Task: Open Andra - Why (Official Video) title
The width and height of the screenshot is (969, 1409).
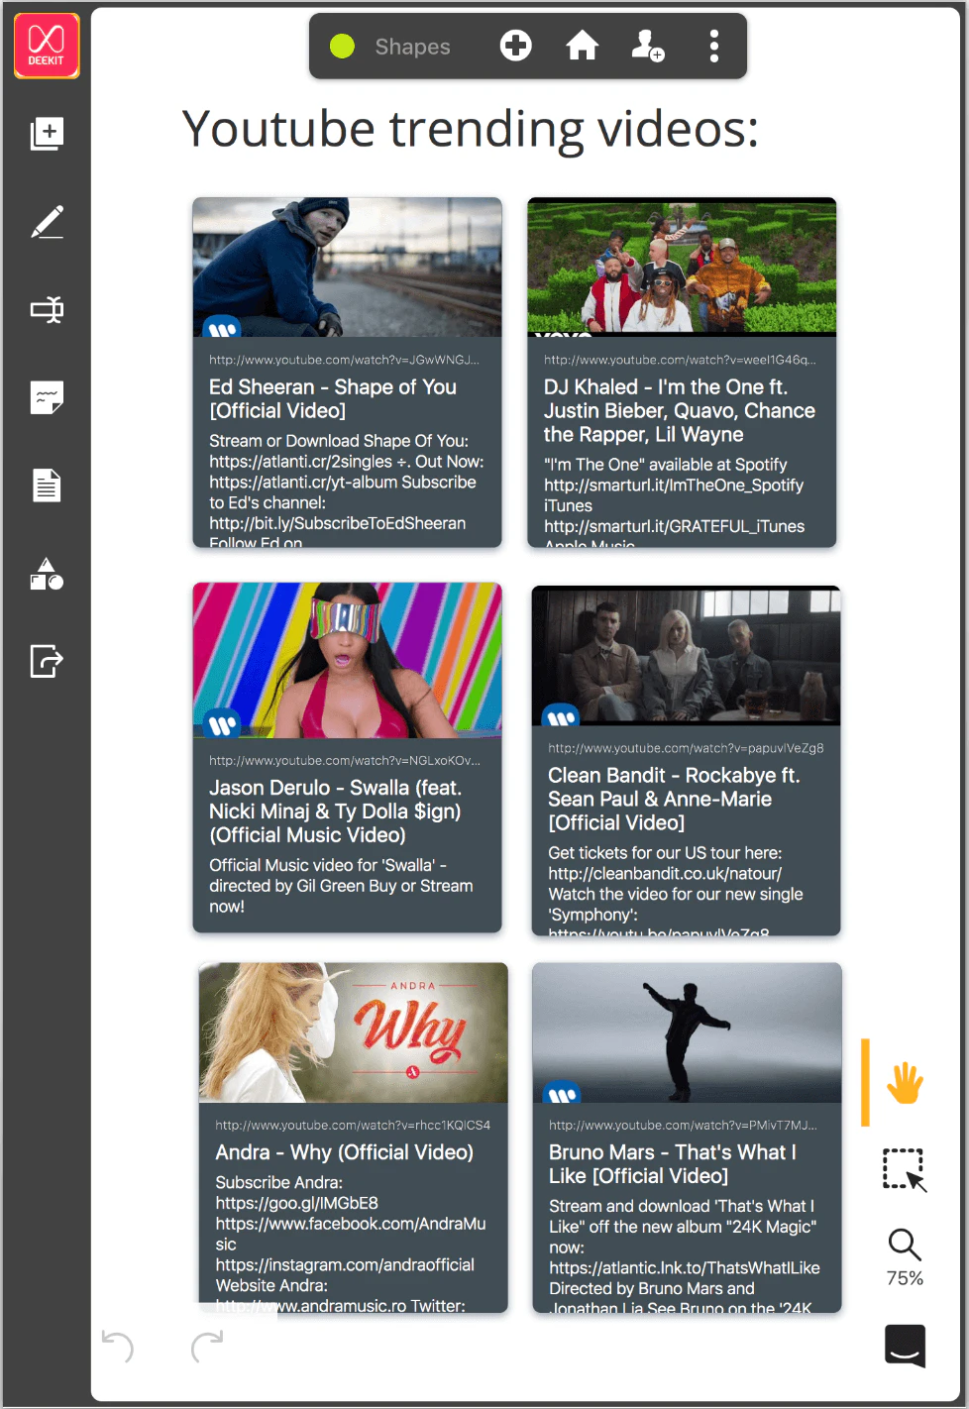Action: click(x=345, y=1152)
